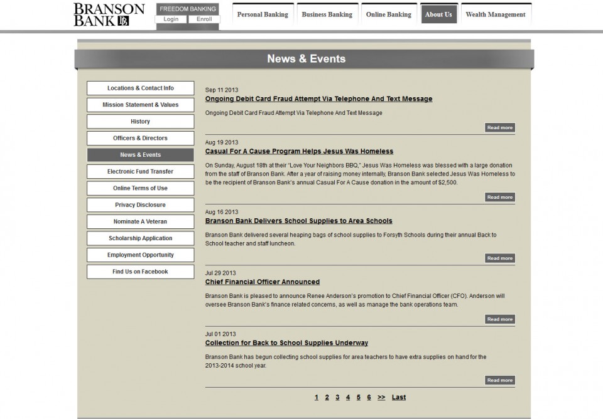Go to pagination page 2
Screen dimensions: 603x419
327,398
